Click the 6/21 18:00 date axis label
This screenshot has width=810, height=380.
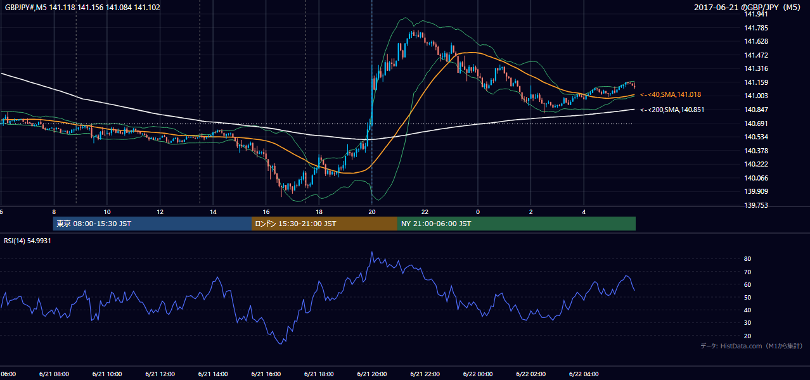pyautogui.click(x=319, y=374)
